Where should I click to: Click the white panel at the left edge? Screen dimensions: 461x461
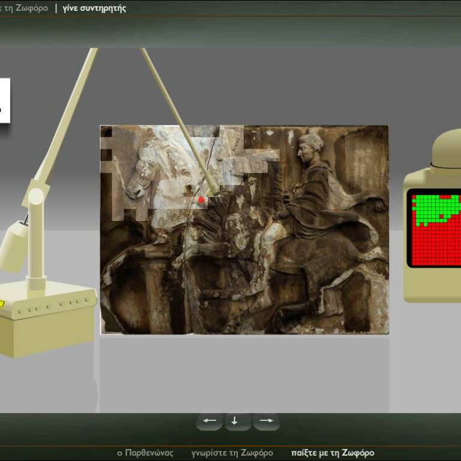(x=5, y=101)
